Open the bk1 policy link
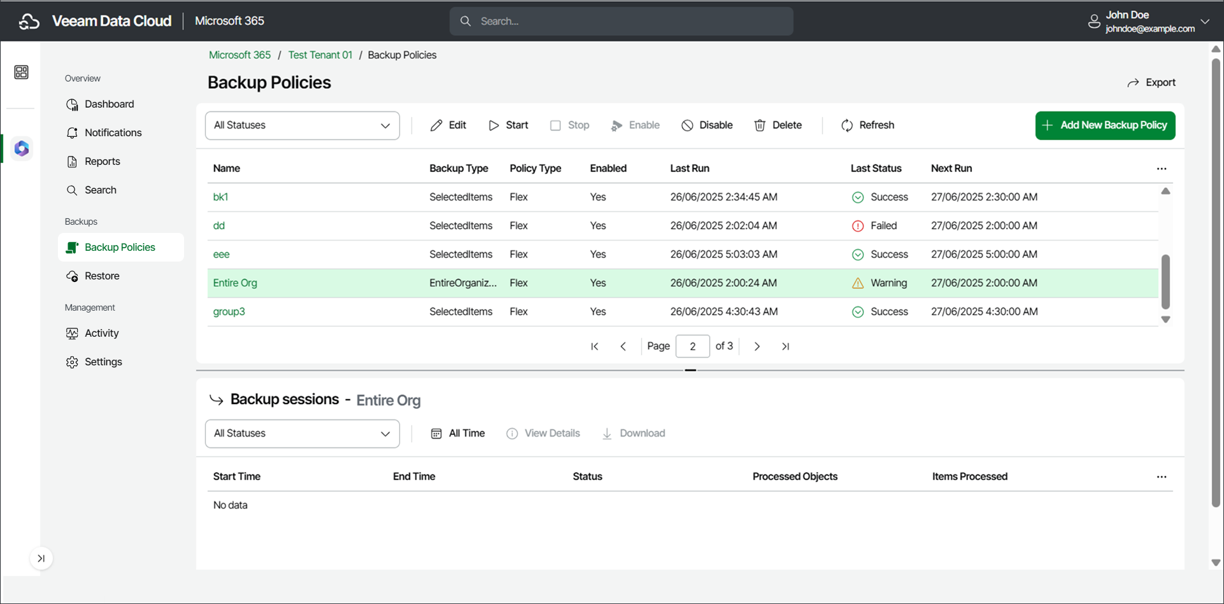Image resolution: width=1224 pixels, height=604 pixels. [220, 197]
